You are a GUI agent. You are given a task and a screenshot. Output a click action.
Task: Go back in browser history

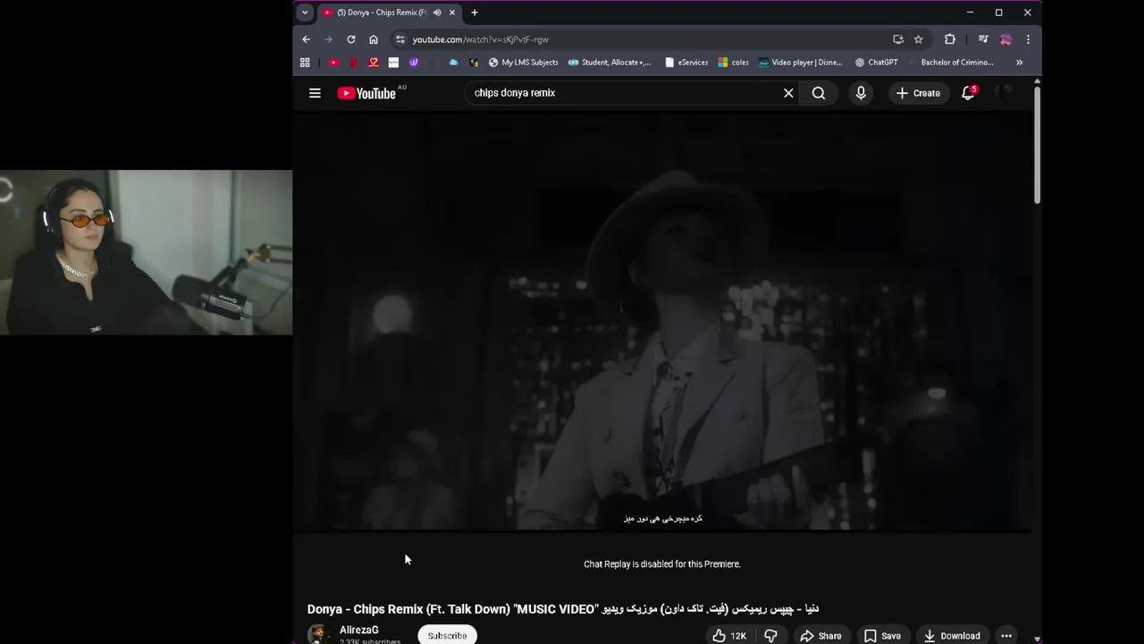click(307, 39)
